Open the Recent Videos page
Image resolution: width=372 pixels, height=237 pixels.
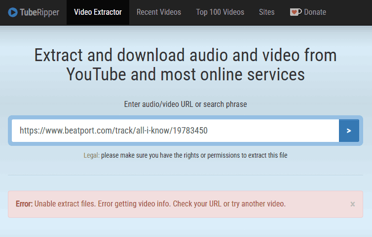pyautogui.click(x=159, y=12)
